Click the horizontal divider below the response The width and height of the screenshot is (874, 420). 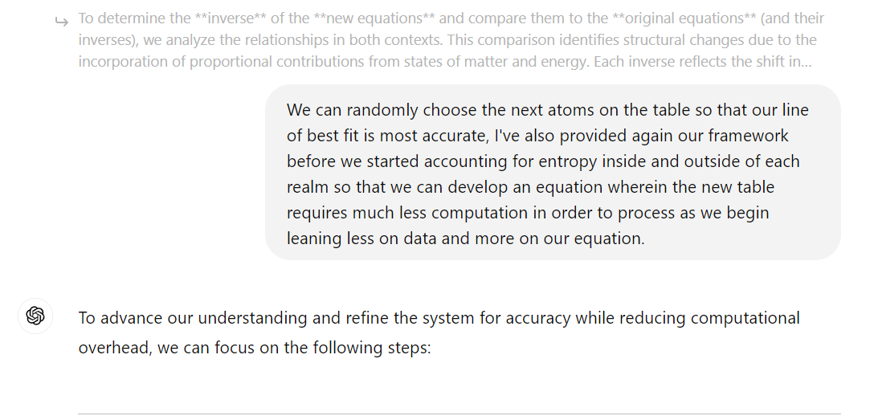(459, 414)
